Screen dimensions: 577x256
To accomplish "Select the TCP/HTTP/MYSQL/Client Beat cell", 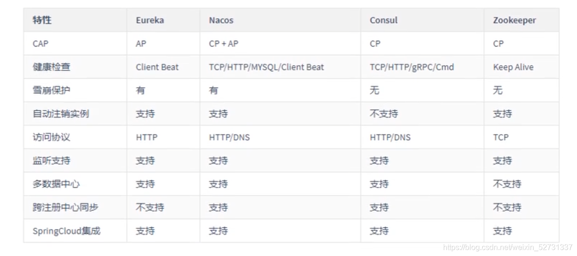I will tap(266, 67).
